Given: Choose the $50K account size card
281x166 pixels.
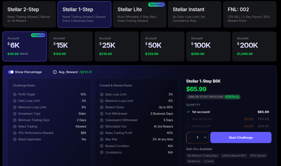Looking at the screenshot, I should click(162, 47).
